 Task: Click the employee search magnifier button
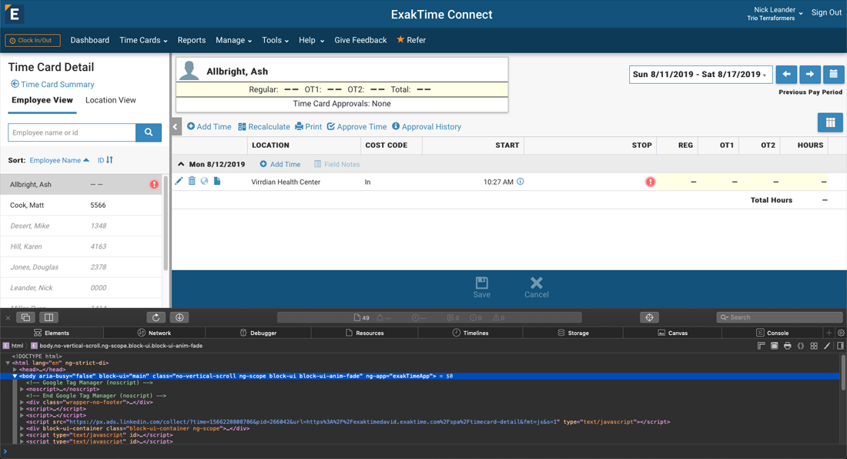click(x=149, y=132)
